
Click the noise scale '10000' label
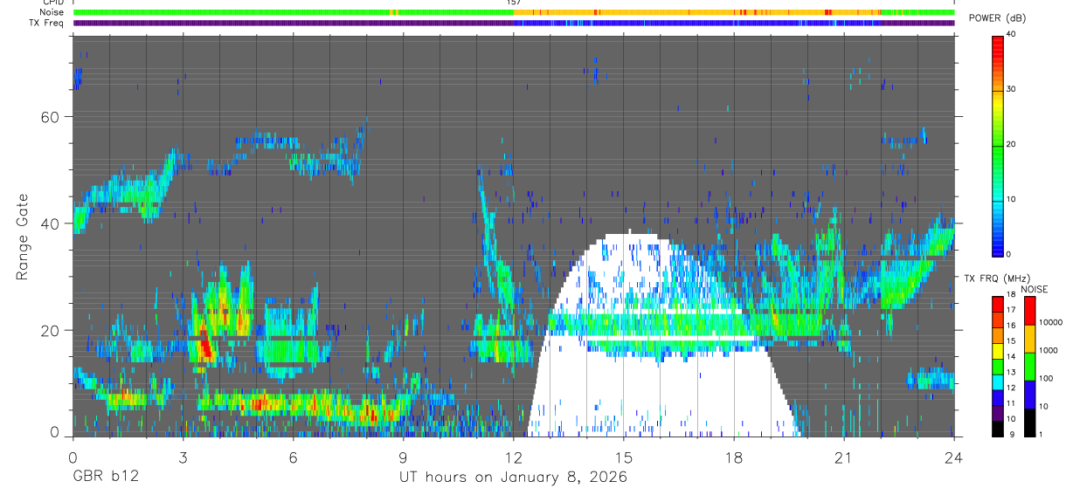(x=1050, y=322)
